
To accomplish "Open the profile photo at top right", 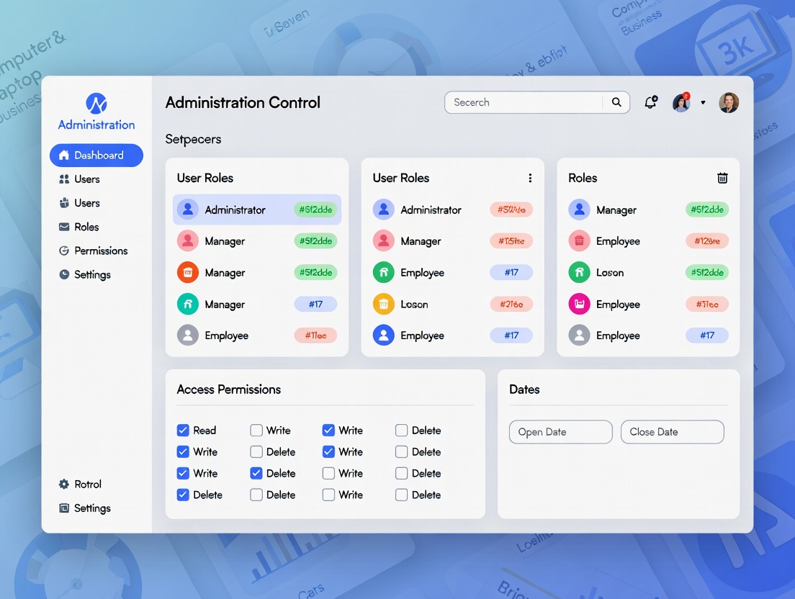I will 729,102.
